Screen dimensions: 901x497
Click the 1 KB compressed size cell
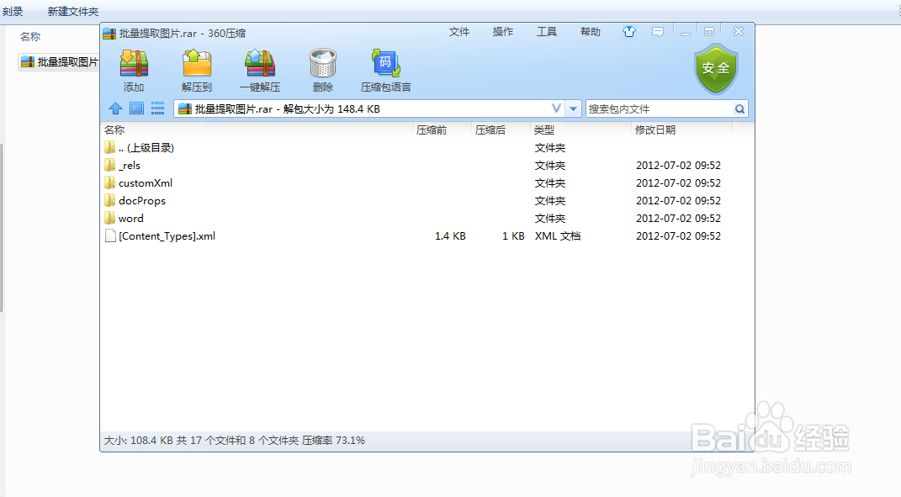pyautogui.click(x=513, y=236)
